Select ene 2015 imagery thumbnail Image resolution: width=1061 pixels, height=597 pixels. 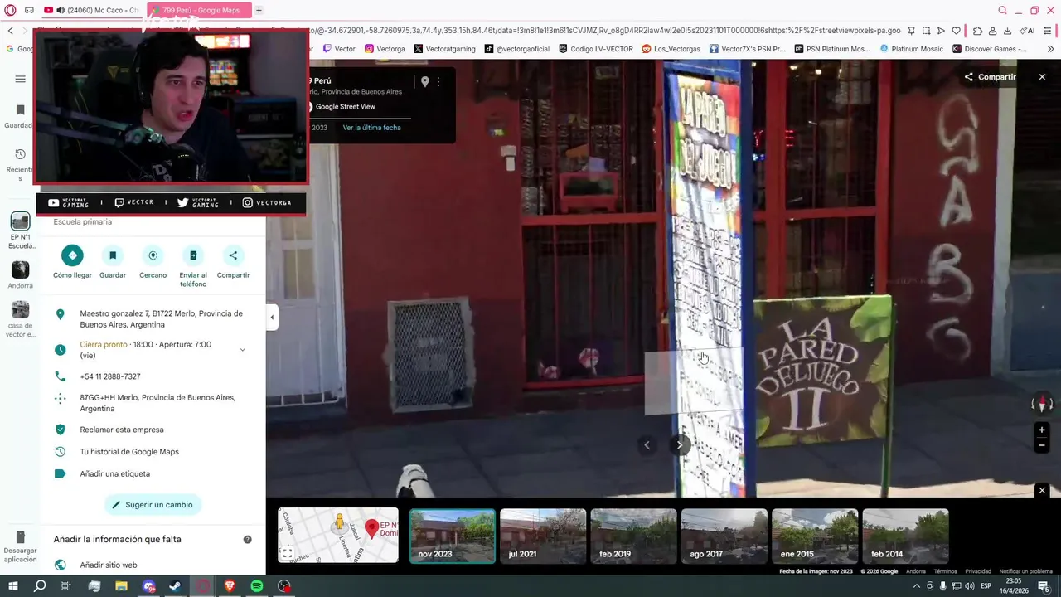point(814,536)
